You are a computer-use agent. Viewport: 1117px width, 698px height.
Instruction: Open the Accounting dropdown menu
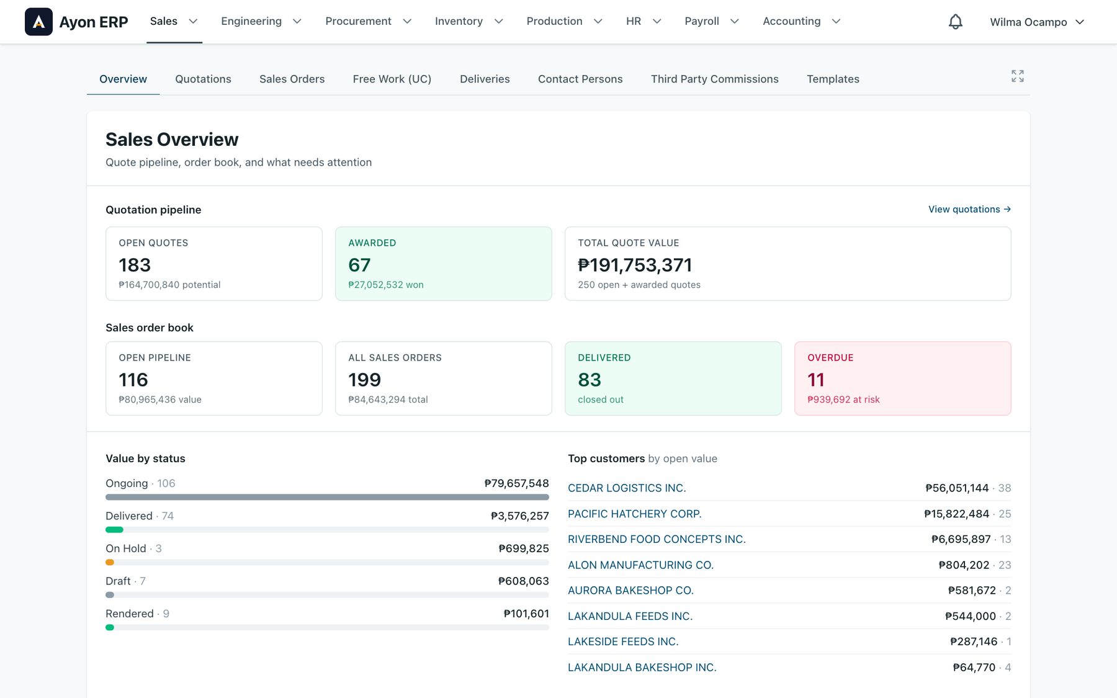click(x=802, y=22)
